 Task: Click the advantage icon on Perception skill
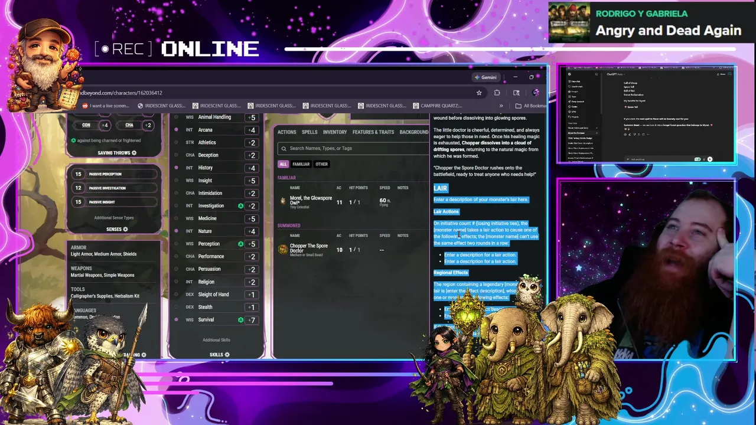coord(240,244)
